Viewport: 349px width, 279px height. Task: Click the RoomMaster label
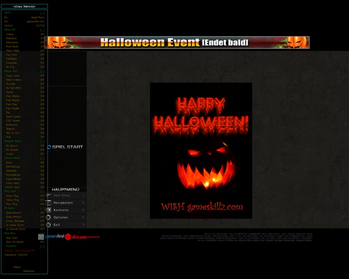[x=13, y=175]
